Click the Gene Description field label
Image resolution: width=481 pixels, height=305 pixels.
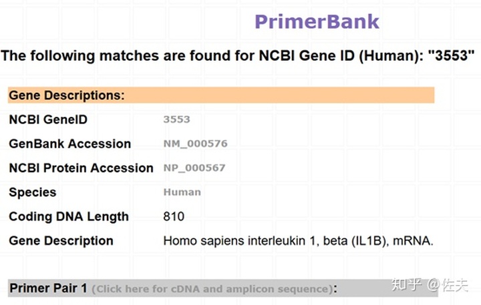61,241
